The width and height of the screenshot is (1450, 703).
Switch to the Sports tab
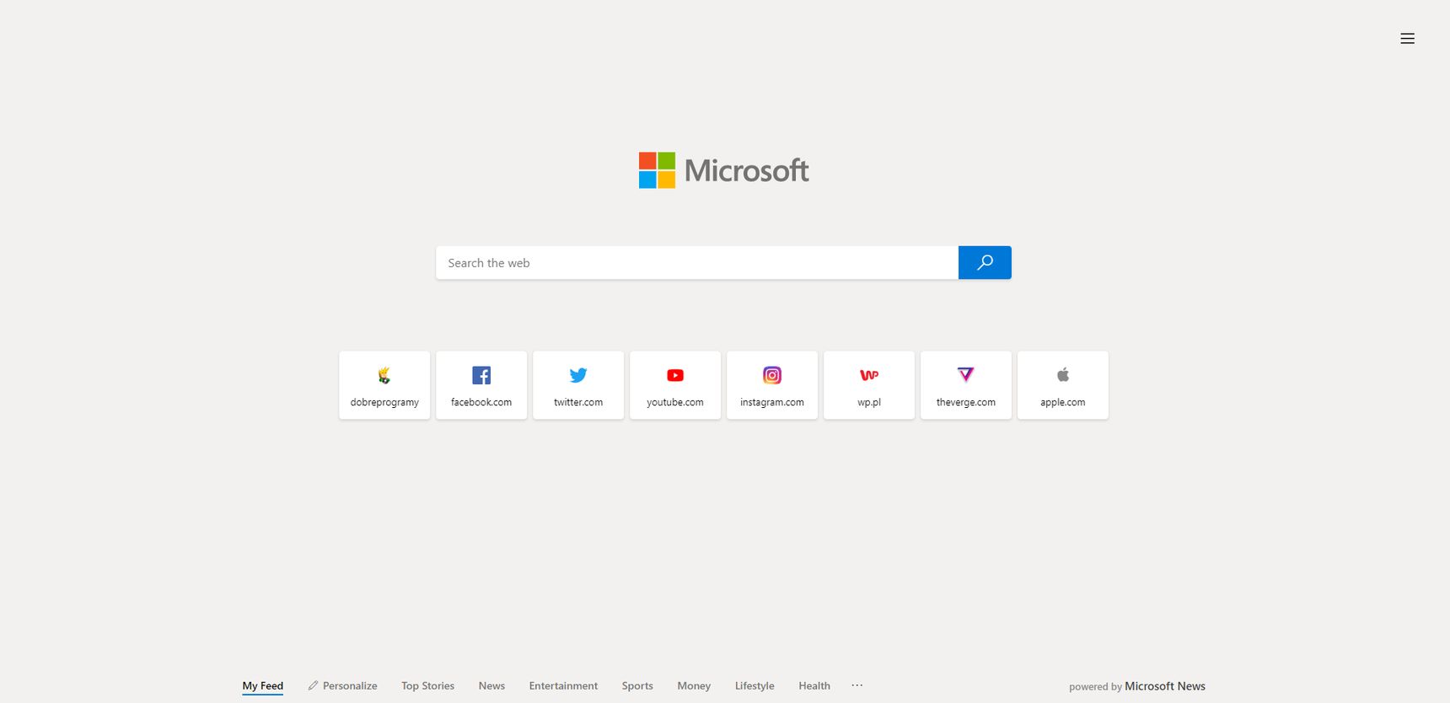[637, 685]
